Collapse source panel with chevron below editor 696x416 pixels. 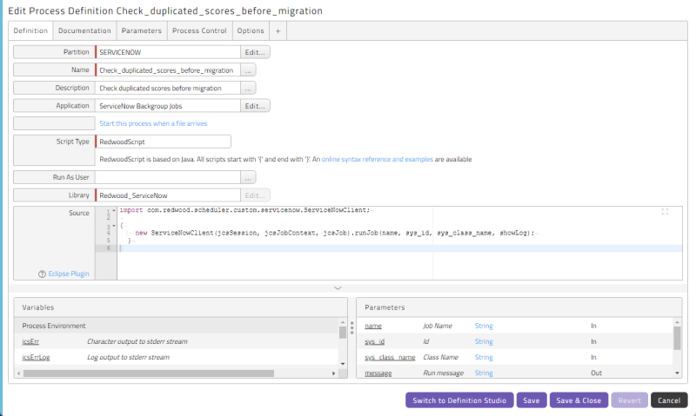(x=338, y=288)
